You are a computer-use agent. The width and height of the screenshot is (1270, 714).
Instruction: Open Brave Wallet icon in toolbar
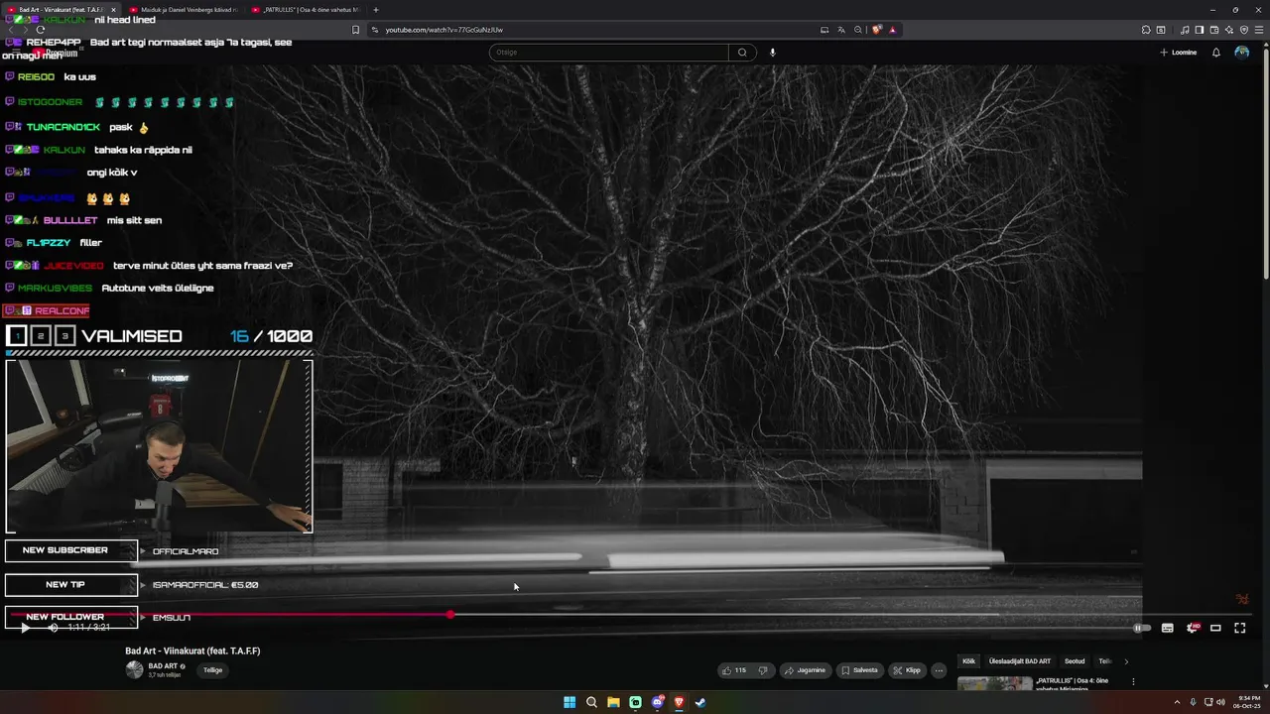tap(1214, 30)
